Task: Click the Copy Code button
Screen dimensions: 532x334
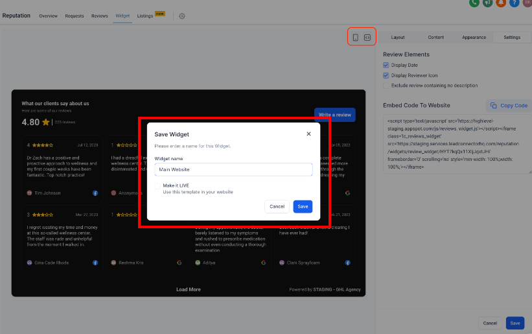Action: click(x=509, y=106)
